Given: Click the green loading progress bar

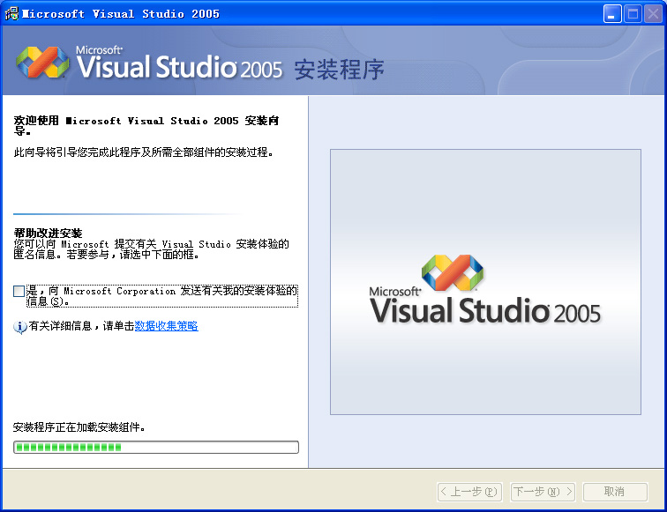Looking at the screenshot, I should (x=156, y=447).
